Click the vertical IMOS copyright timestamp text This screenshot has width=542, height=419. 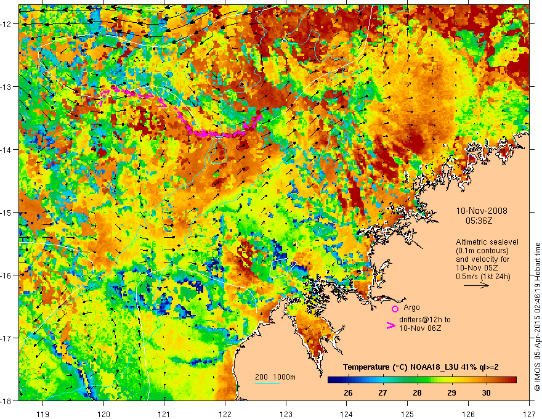pyautogui.click(x=537, y=317)
